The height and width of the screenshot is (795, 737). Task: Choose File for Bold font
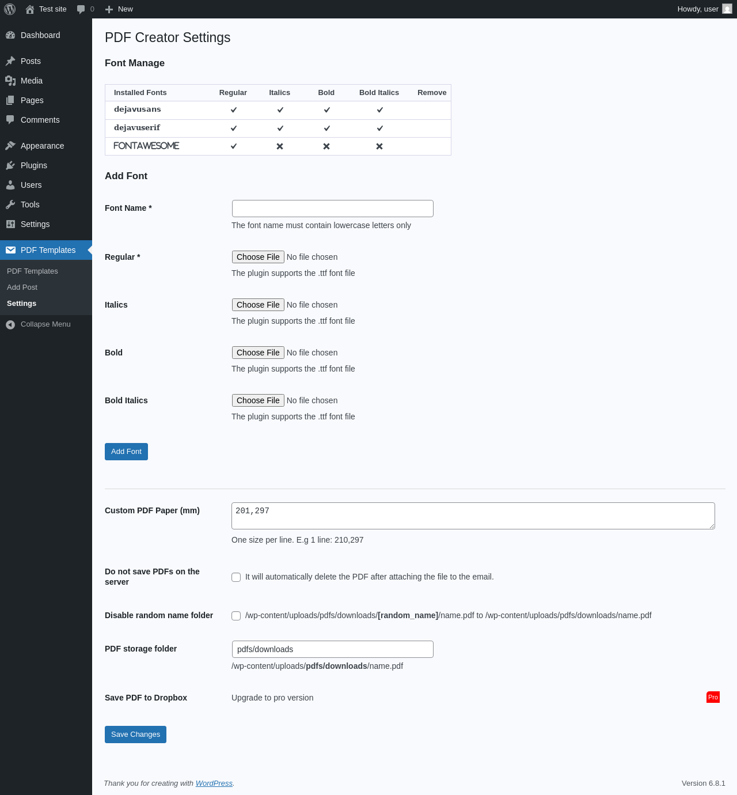pos(258,353)
